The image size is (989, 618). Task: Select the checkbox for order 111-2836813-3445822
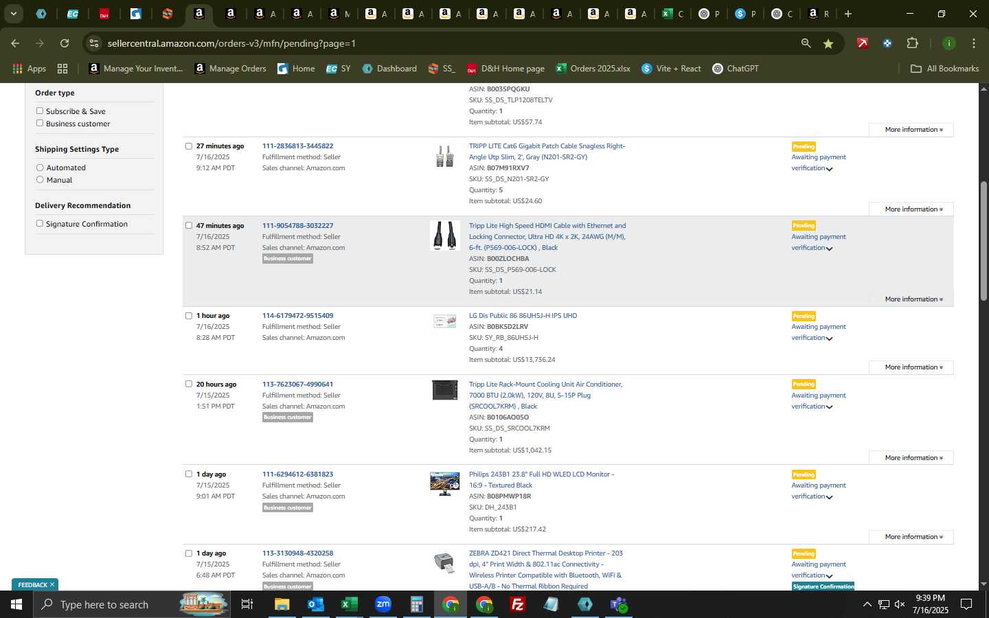[x=189, y=146]
